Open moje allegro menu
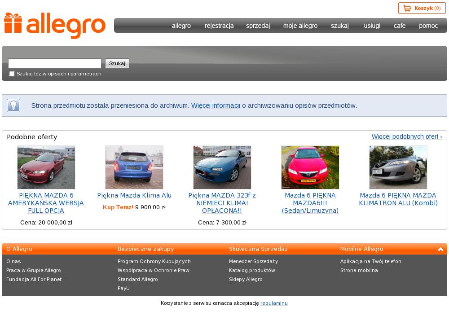 [300, 26]
